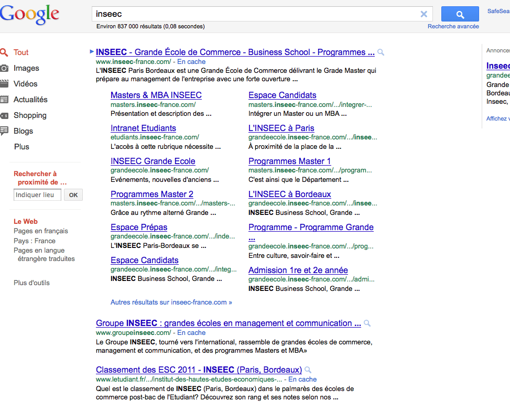The image size is (510, 412).
Task: Open Intranet Etudiants sitelink
Action: coord(143,128)
